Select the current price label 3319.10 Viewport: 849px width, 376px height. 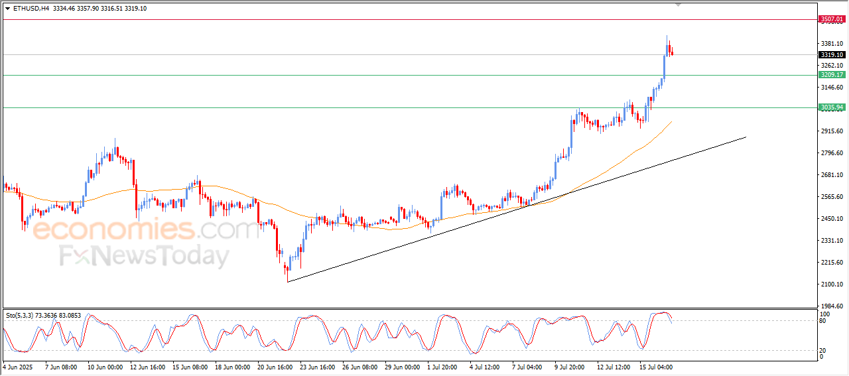point(831,55)
